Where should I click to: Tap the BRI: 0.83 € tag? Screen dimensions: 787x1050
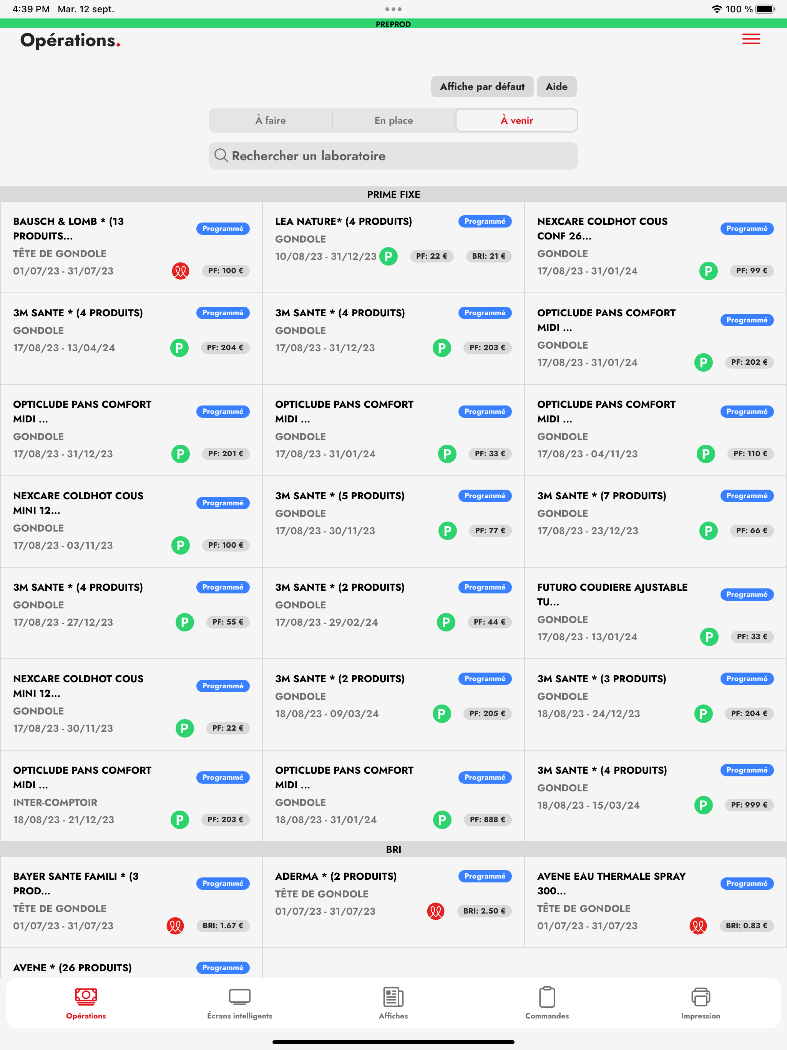click(x=746, y=925)
